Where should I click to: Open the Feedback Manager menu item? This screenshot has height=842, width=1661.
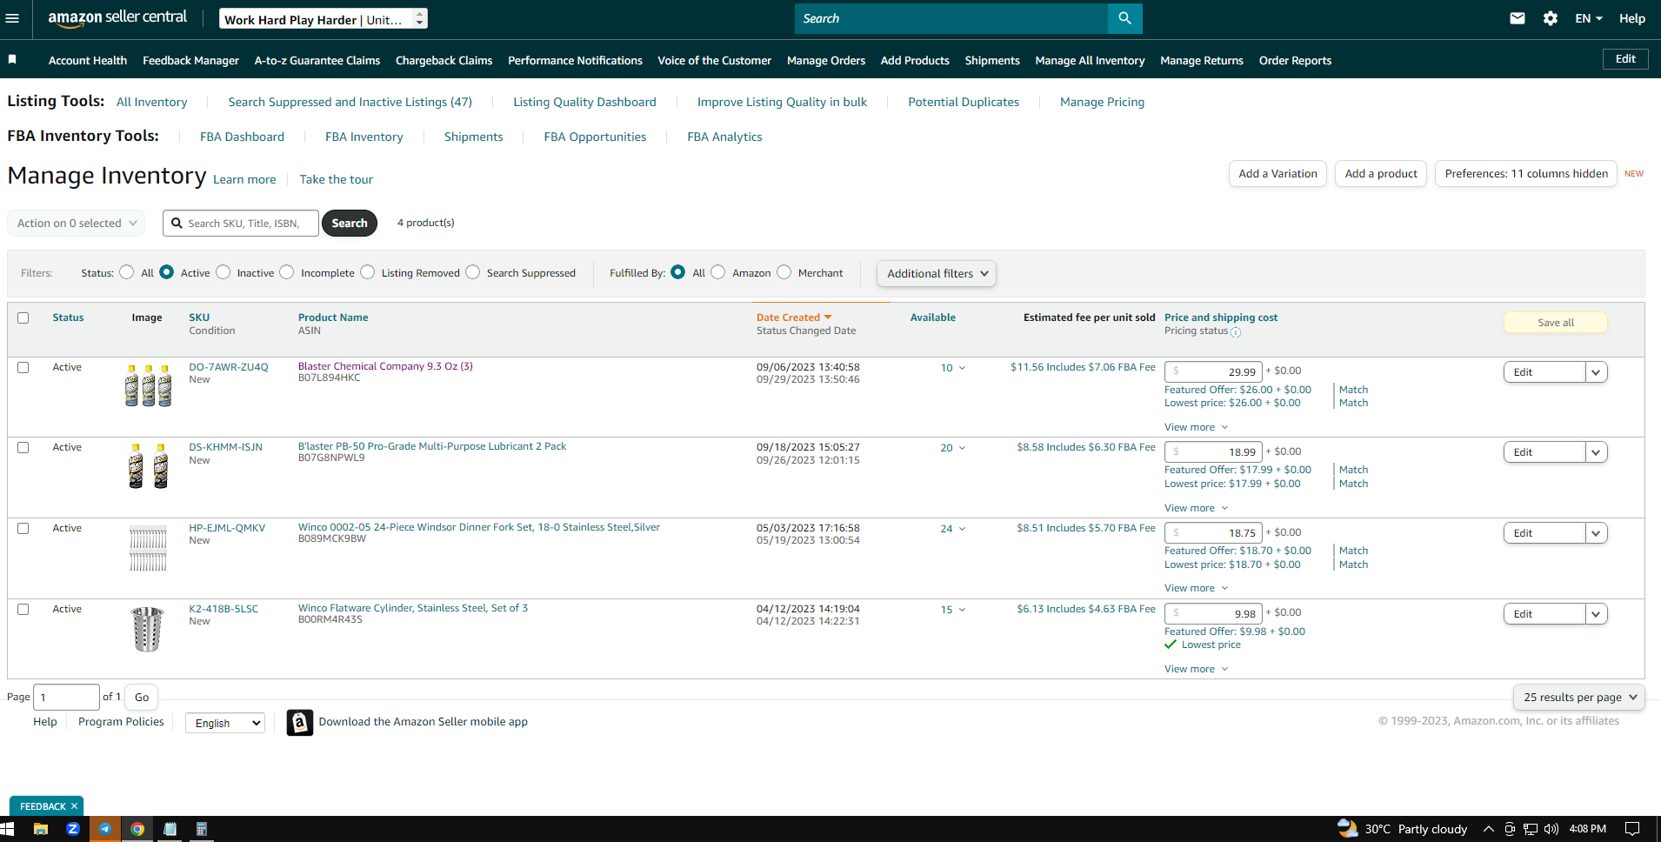pyautogui.click(x=190, y=60)
